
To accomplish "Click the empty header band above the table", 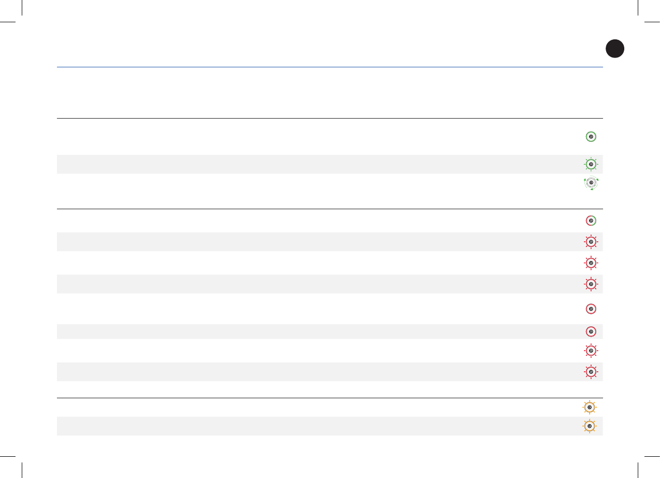I will 311,93.
